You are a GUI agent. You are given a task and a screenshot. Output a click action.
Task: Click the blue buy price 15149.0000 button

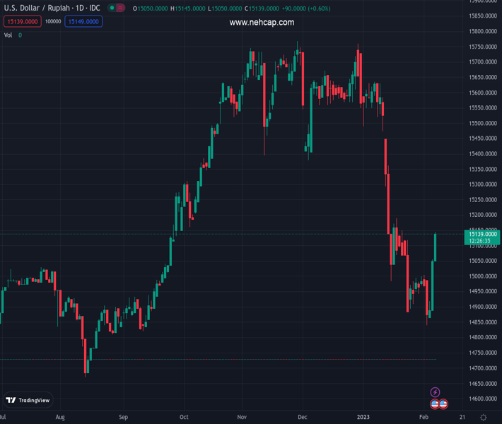pyautogui.click(x=83, y=22)
